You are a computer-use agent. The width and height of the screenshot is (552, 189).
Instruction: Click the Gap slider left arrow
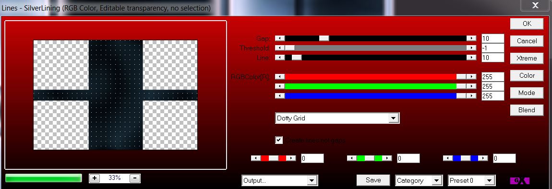pos(280,38)
